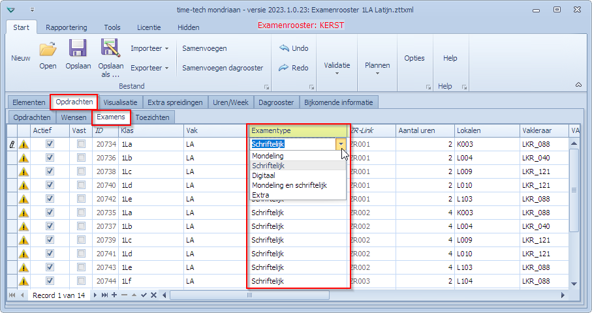Viewport: 592px width, 313px height.
Task: Toggle Actief checkbox for row 20741
Action: pyautogui.click(x=50, y=254)
